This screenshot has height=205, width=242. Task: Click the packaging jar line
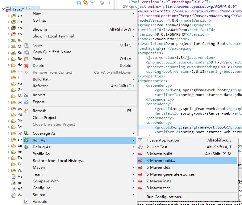pyautogui.click(x=165, y=48)
